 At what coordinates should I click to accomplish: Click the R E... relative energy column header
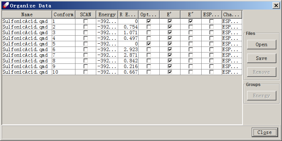[128, 14]
